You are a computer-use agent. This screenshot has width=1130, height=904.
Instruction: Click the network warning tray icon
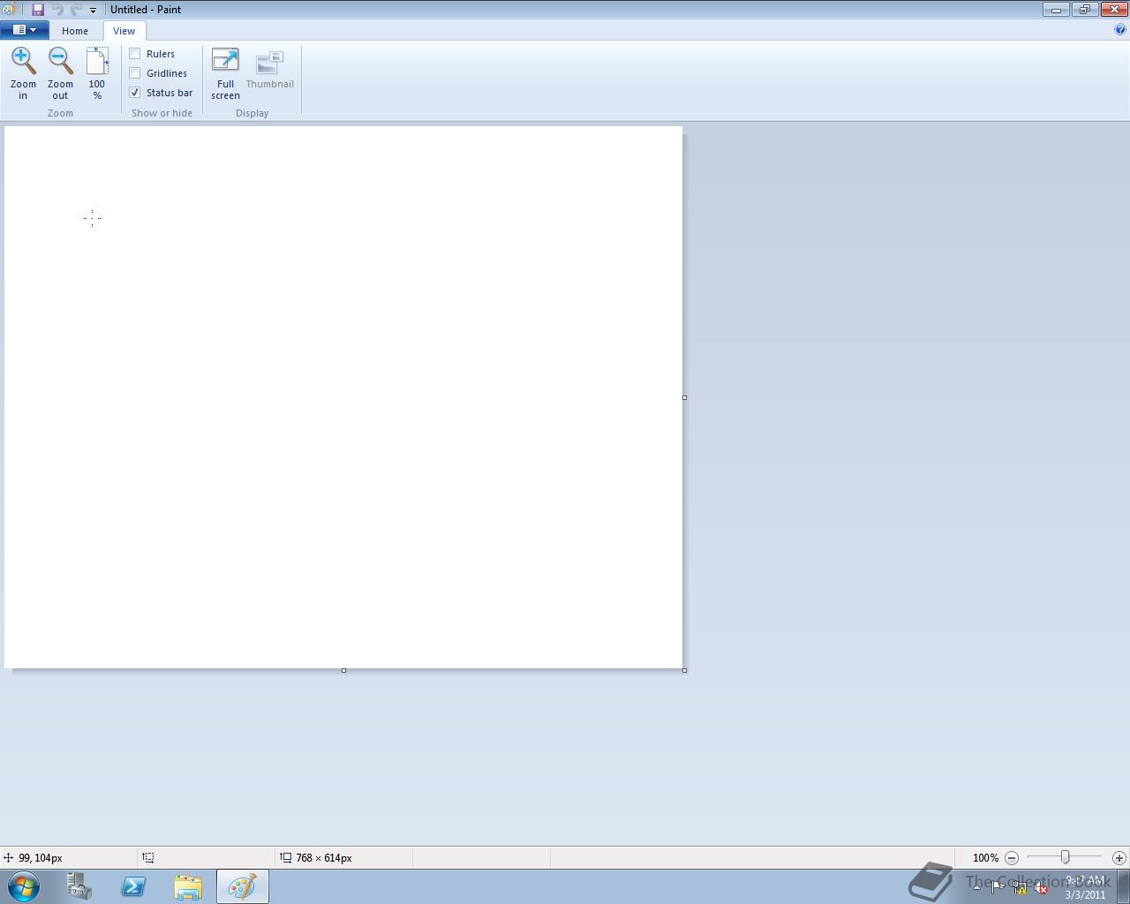(x=1019, y=887)
